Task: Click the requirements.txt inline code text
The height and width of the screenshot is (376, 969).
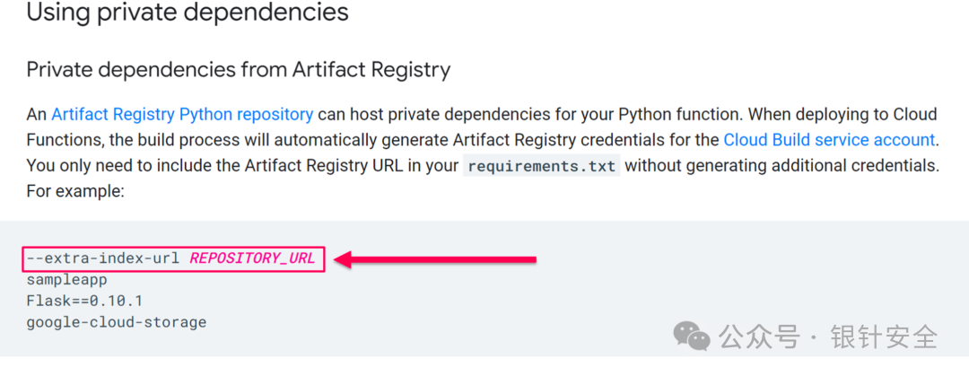Action: point(543,166)
